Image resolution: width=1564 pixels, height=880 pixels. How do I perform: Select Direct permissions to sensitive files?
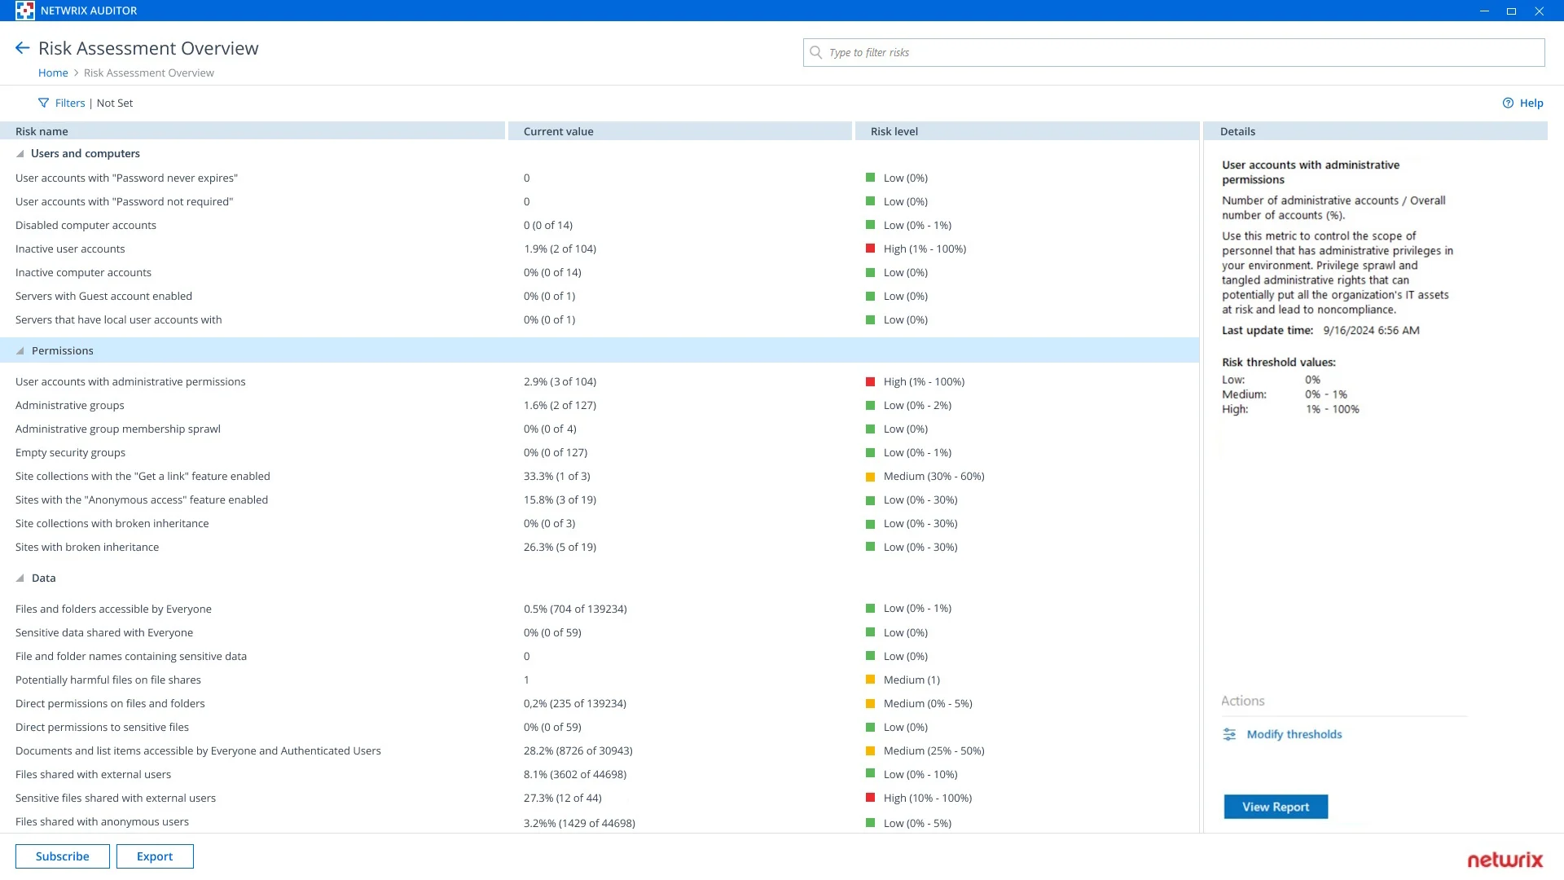coord(102,728)
